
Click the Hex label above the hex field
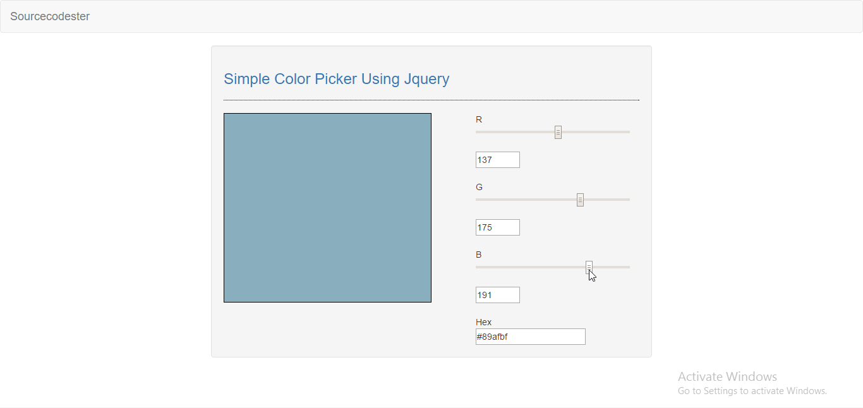point(483,322)
